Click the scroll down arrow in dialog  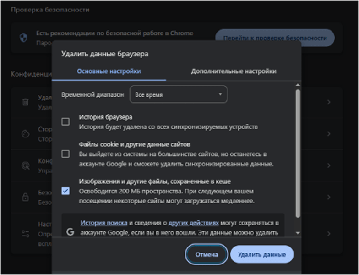pos(298,233)
